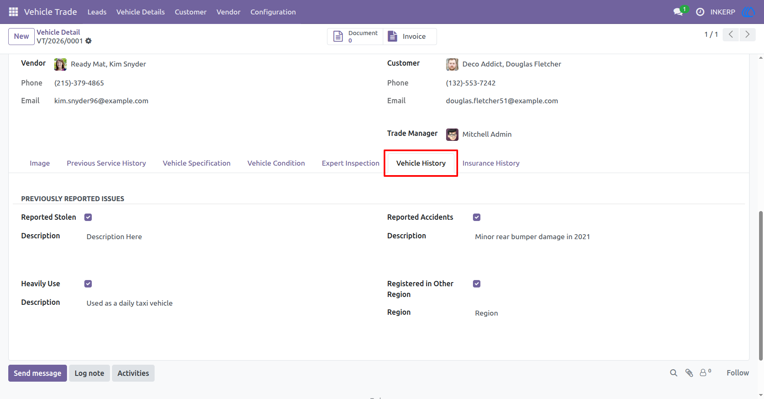Go to next record arrow
This screenshot has width=764, height=399.
coord(747,34)
